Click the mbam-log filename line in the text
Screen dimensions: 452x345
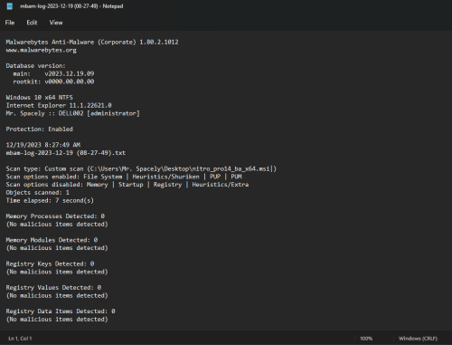coord(66,153)
